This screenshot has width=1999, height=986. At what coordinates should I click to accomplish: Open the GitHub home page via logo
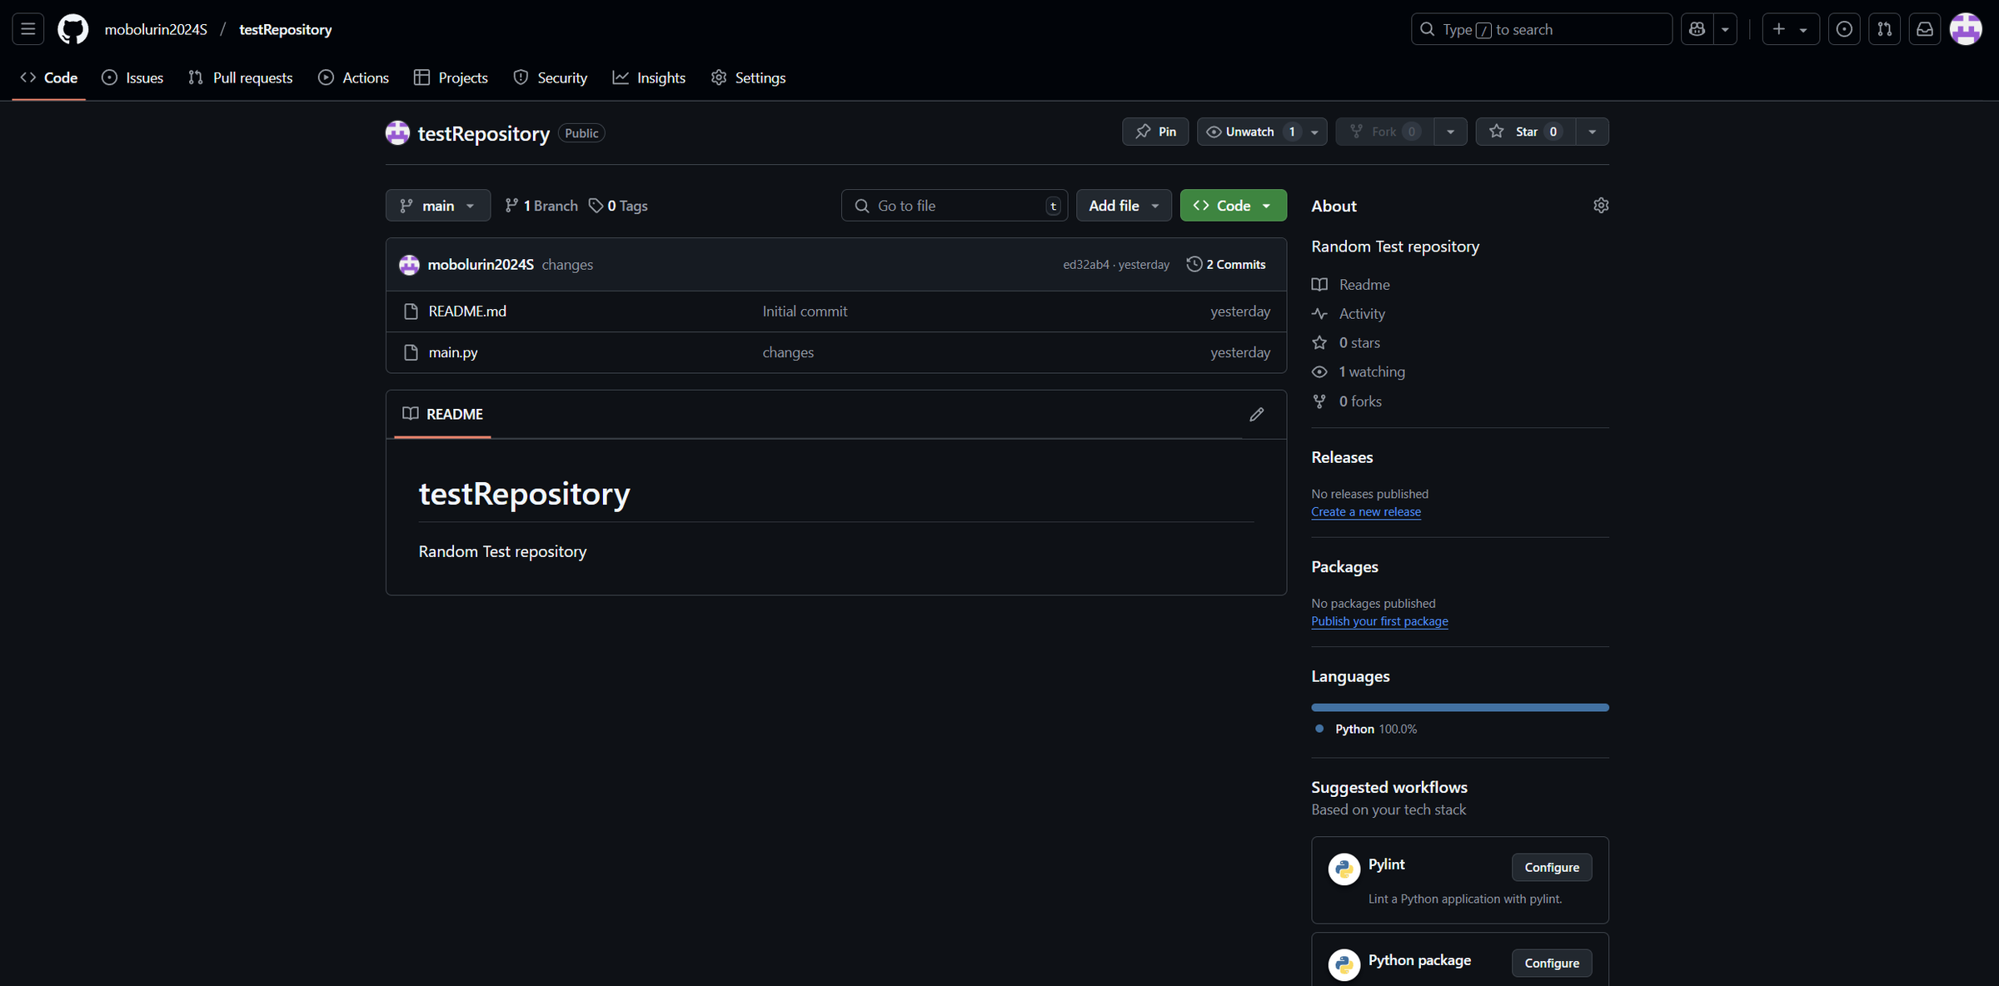coord(72,28)
